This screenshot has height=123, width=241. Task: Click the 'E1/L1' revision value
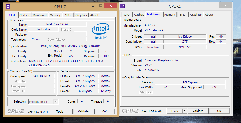(x=105, y=56)
